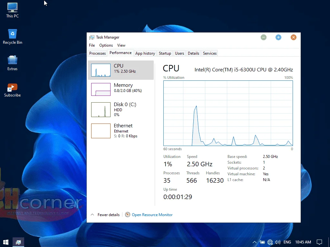The height and width of the screenshot is (247, 330).
Task: Click the Threads value 566
Action: pos(191,180)
